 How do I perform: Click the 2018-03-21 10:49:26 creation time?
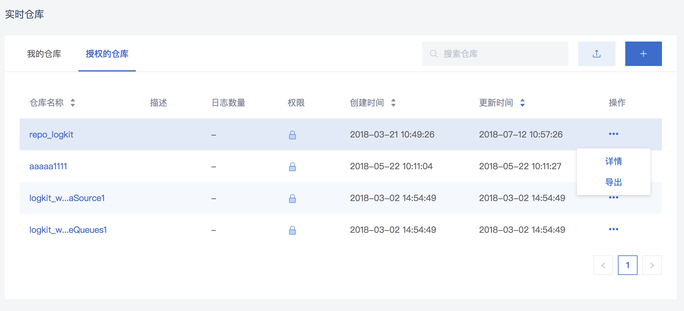click(392, 134)
